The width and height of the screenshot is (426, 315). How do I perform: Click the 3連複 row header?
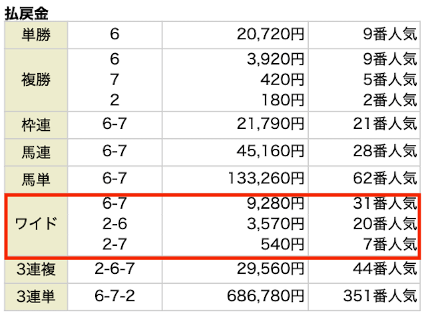(x=36, y=269)
